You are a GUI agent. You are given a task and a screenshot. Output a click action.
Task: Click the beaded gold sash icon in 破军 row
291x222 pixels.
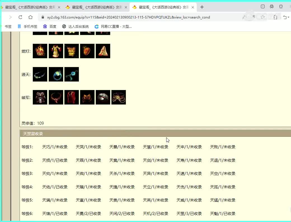[x=119, y=97]
